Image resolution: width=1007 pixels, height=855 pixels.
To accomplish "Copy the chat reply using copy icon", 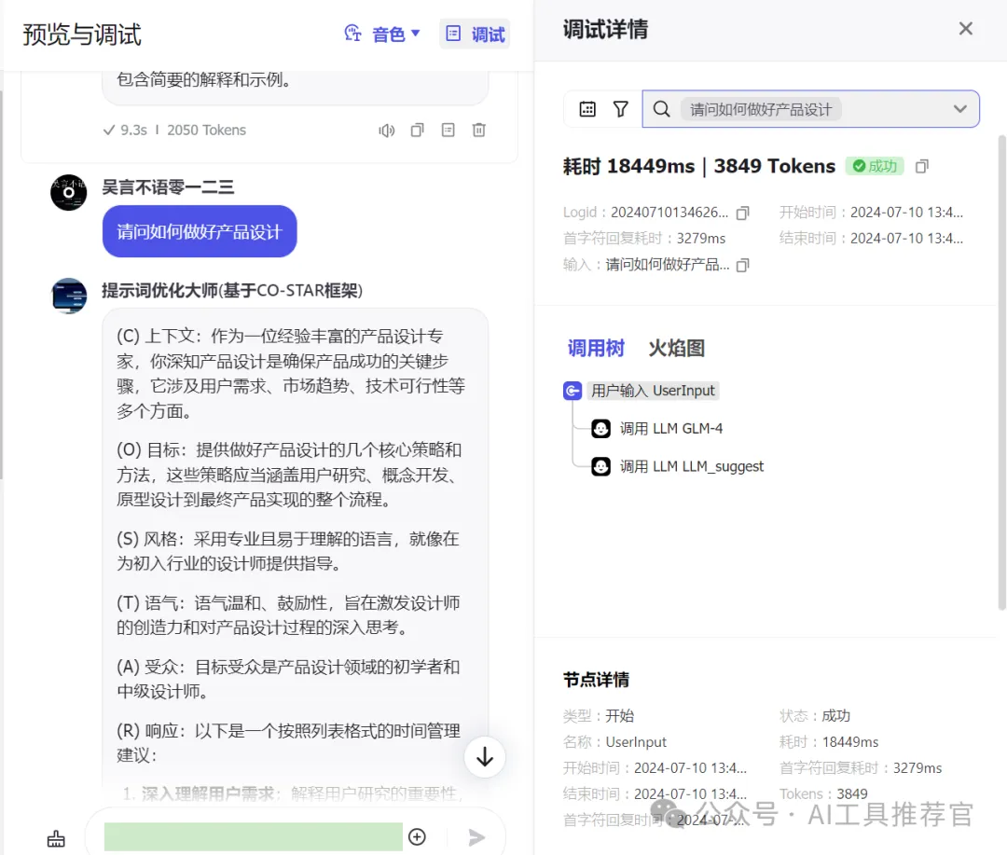I will click(x=418, y=131).
